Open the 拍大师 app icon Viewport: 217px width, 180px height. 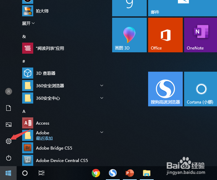click(28, 11)
